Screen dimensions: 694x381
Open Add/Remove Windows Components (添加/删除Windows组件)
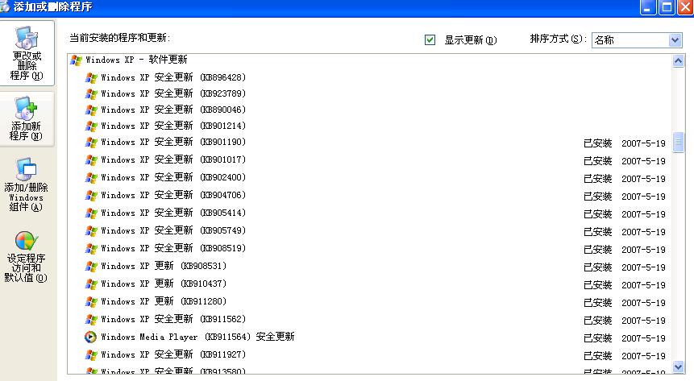pos(27,184)
